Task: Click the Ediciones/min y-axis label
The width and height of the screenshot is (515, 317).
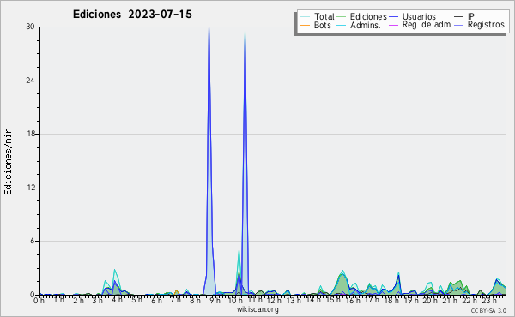Action: click(8, 161)
